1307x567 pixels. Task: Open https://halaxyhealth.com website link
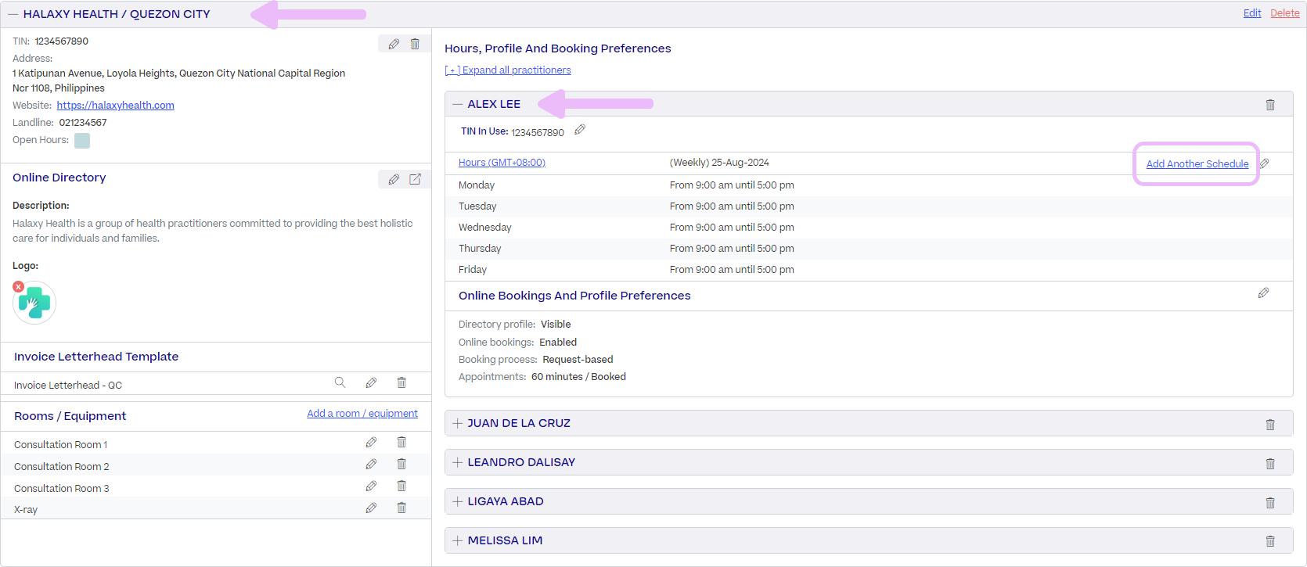pyautogui.click(x=116, y=106)
